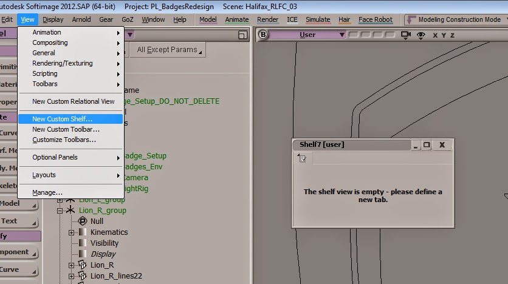This screenshot has width=508, height=284.
Task: Click the Visibility property icon
Action: 83,243
